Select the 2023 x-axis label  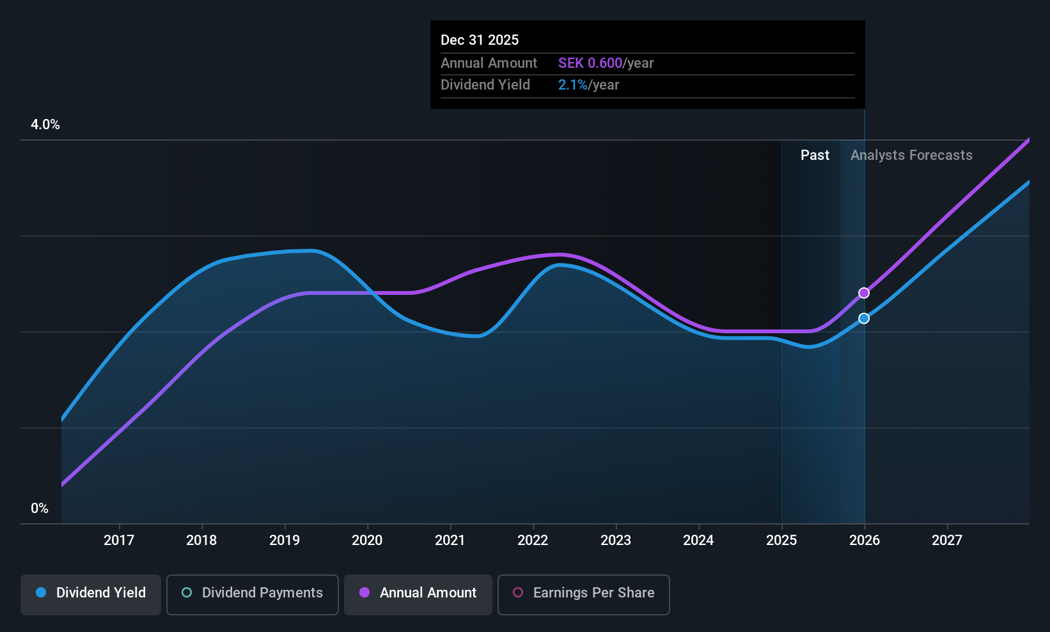tap(616, 541)
